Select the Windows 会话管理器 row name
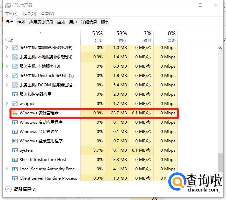226x200 pixels. 39,132
